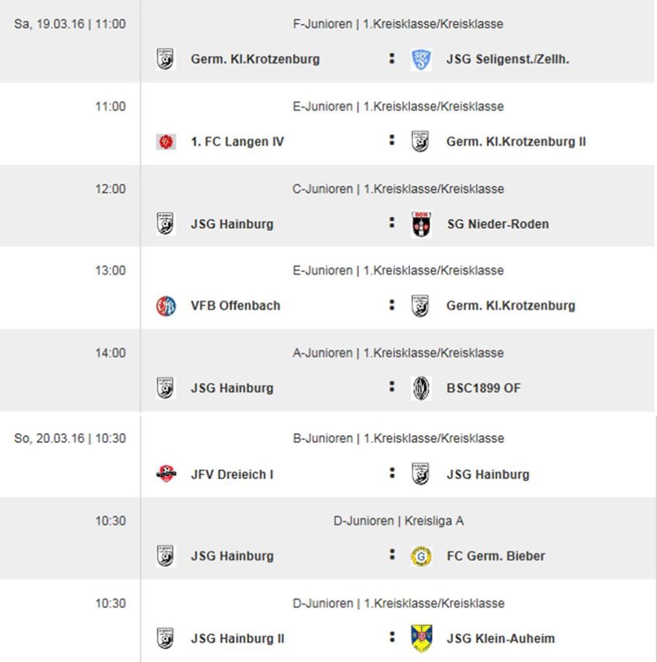Select VFB Offenbach team name
The image size is (657, 662).
pyautogui.click(x=235, y=306)
